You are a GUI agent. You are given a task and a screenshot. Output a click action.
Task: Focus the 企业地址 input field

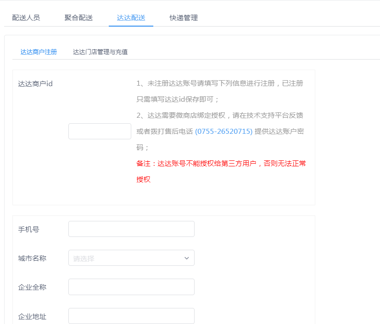[x=131, y=316]
